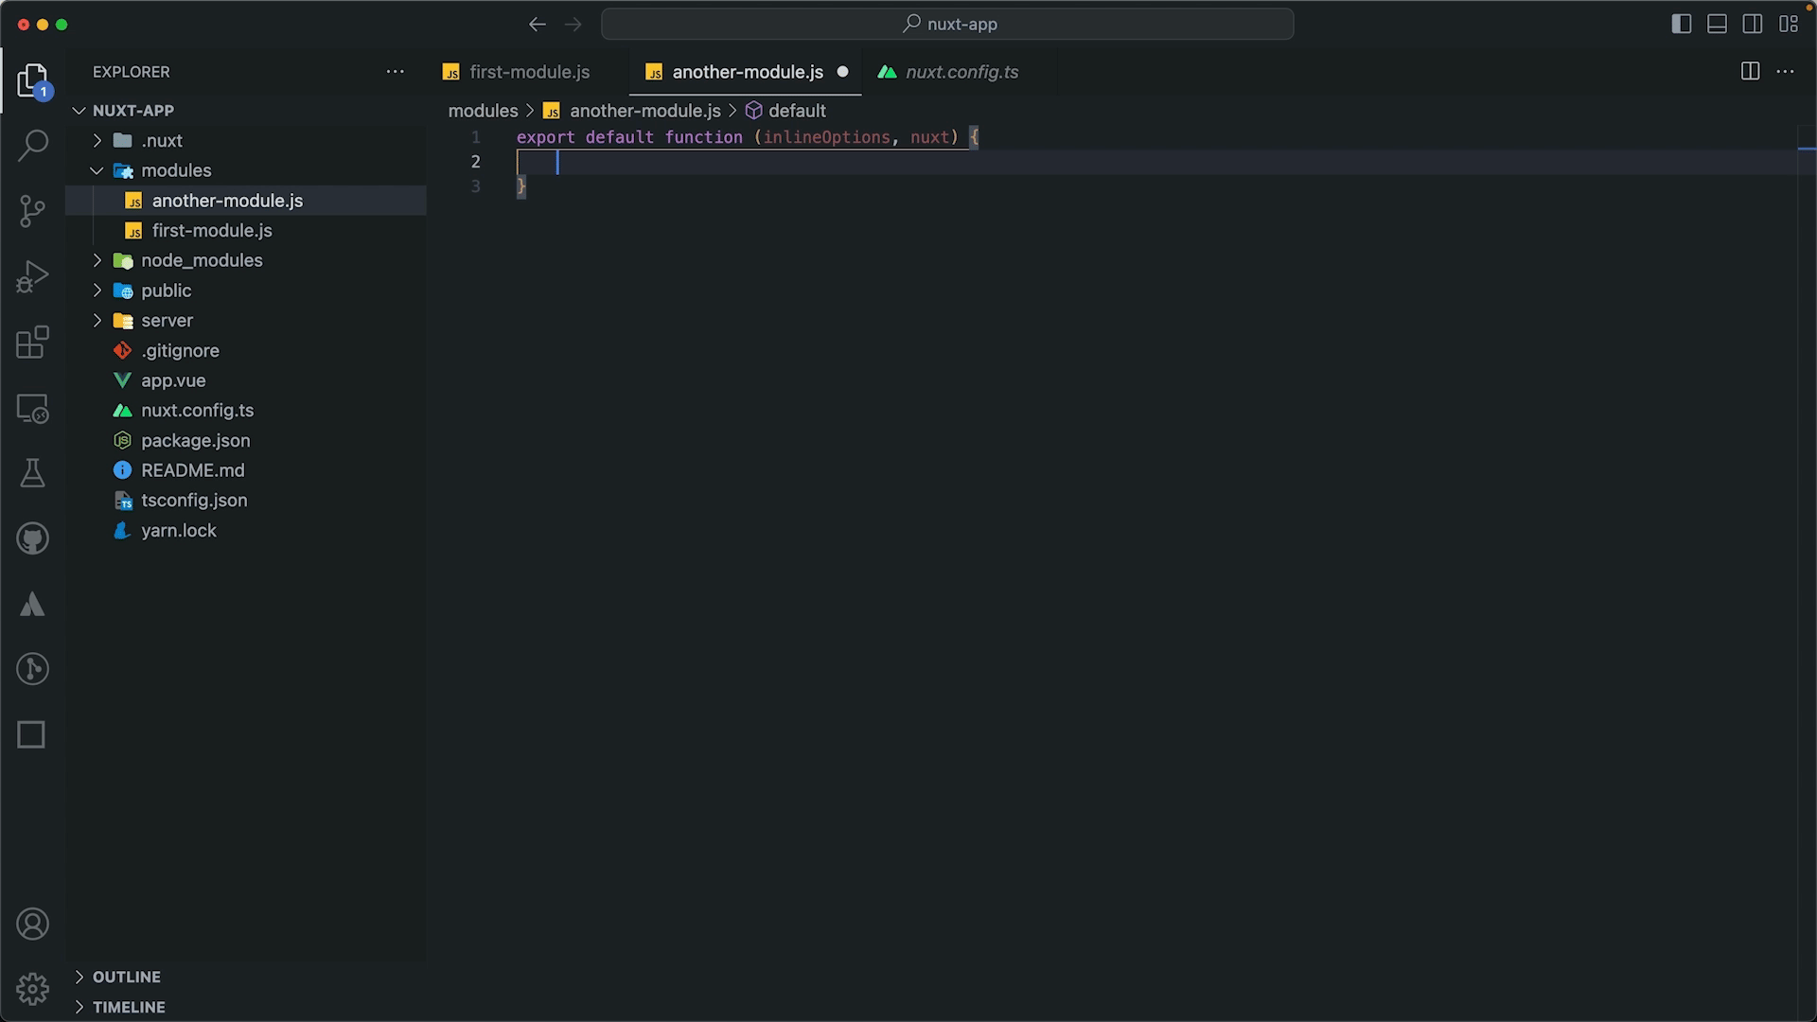Image resolution: width=1817 pixels, height=1022 pixels.
Task: Expand the node_modules folder
Action: (x=97, y=260)
